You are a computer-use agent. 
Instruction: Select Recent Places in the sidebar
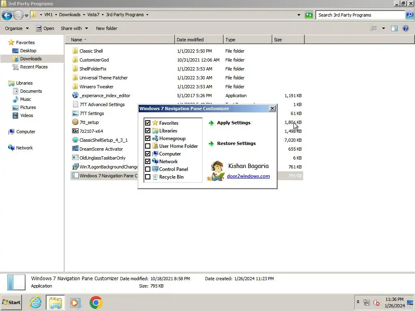(x=30, y=67)
